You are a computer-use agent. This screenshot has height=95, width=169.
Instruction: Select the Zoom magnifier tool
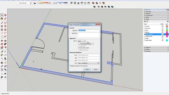pos(2,66)
